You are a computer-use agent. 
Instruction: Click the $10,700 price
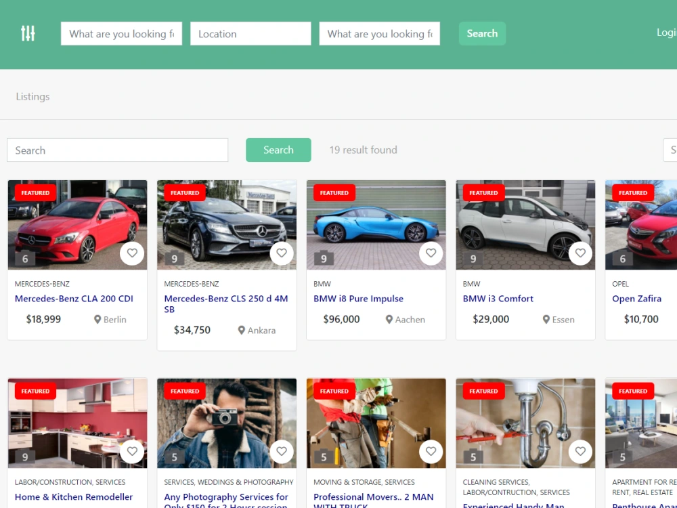641,319
